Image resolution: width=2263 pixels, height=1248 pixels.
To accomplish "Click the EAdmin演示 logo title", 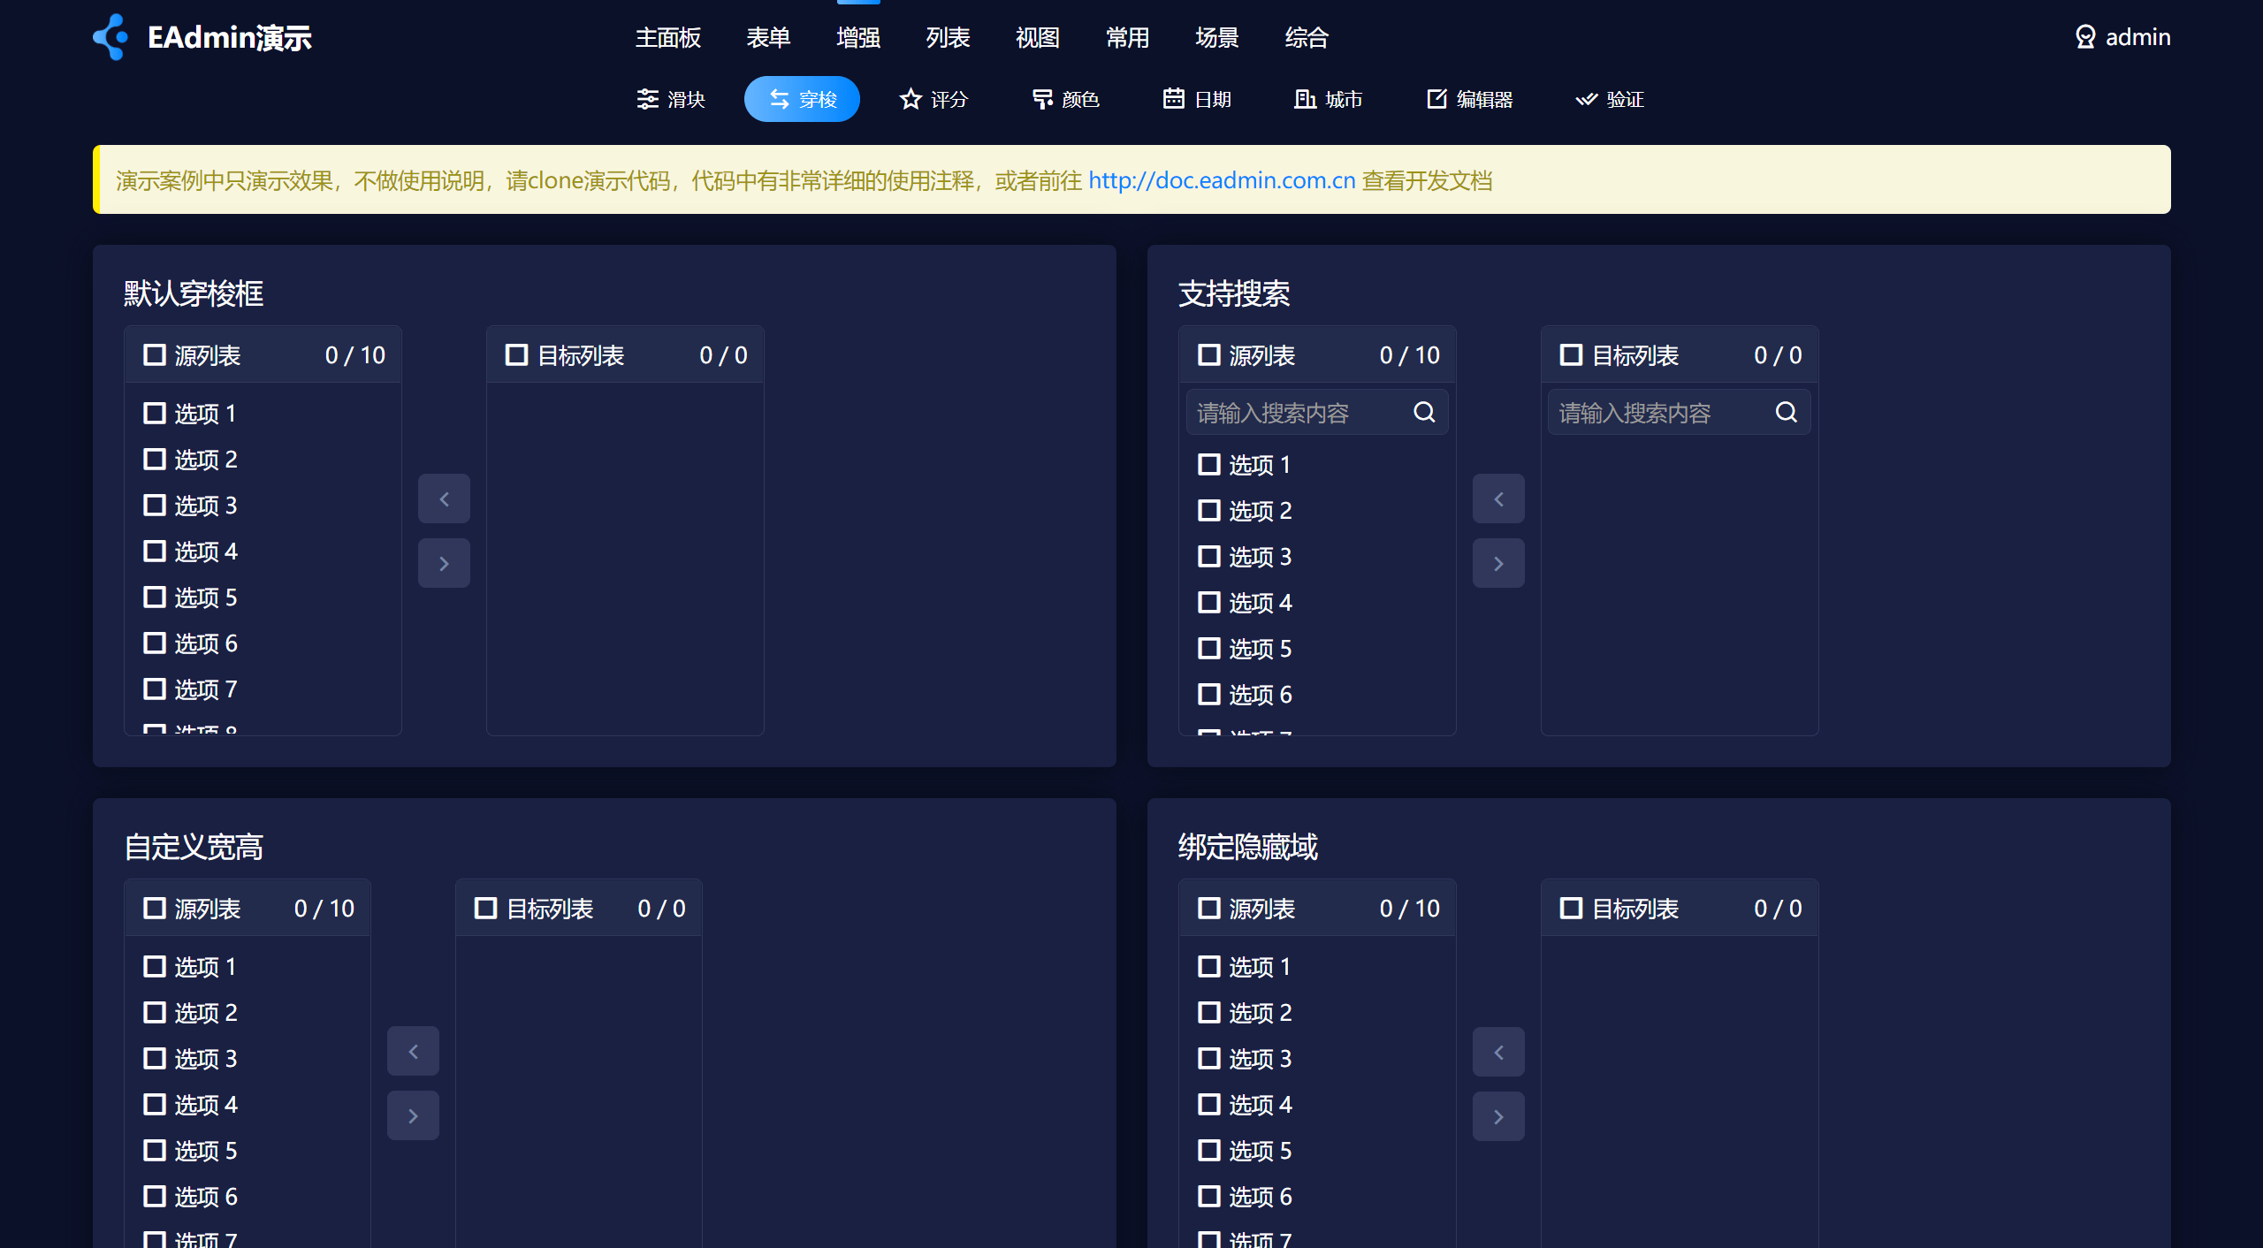I will 229,37.
